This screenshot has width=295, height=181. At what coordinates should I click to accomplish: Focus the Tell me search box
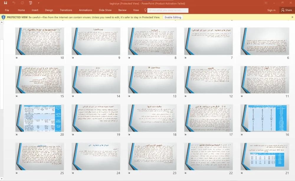tap(168, 10)
